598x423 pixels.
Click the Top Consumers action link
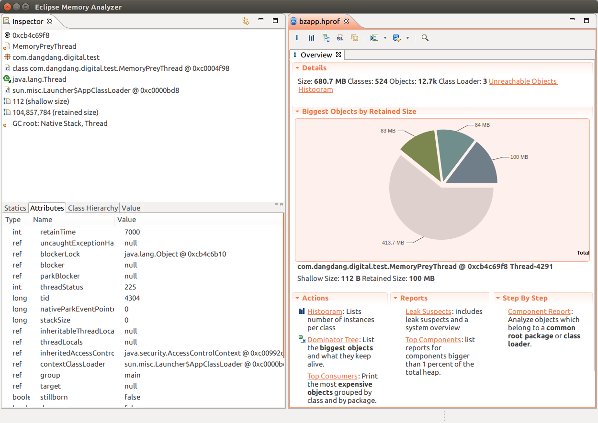pos(332,376)
